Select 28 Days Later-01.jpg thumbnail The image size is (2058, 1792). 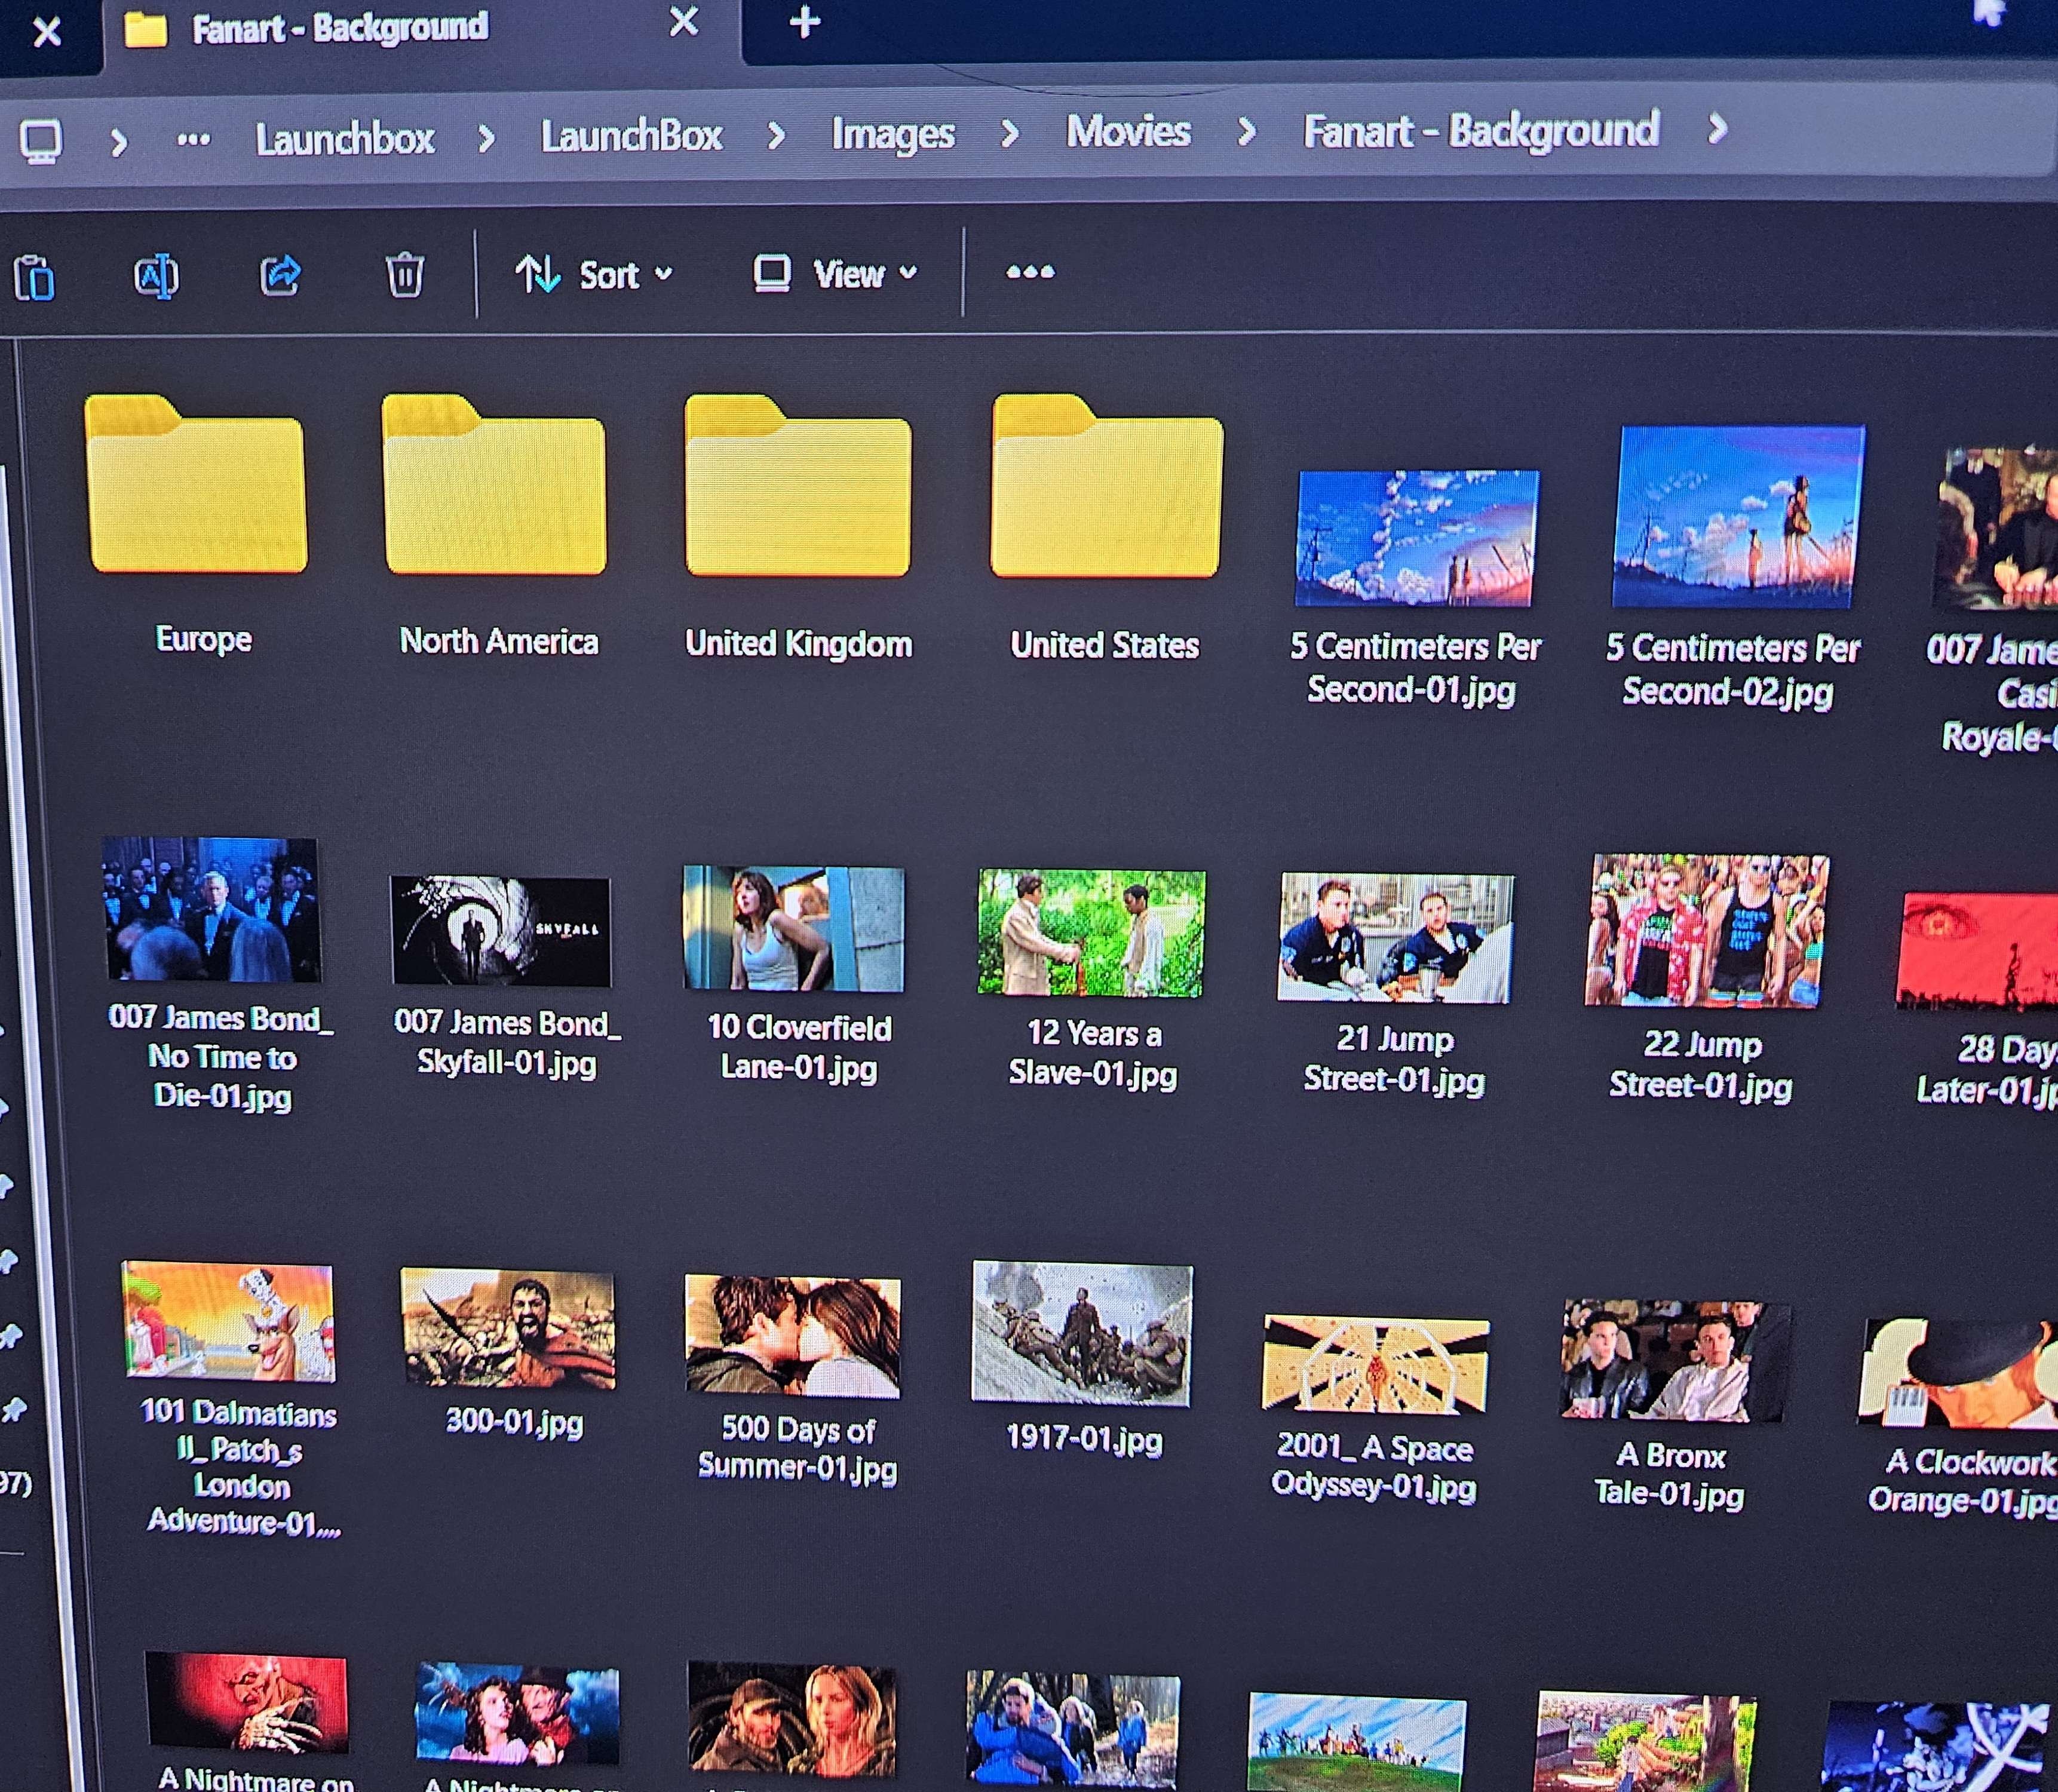[1977, 953]
